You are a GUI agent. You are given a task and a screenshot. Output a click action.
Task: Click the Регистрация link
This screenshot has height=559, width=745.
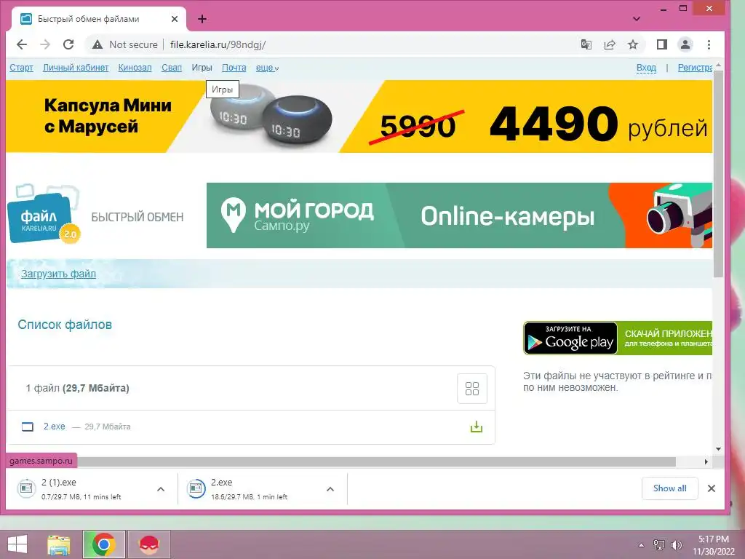(695, 68)
